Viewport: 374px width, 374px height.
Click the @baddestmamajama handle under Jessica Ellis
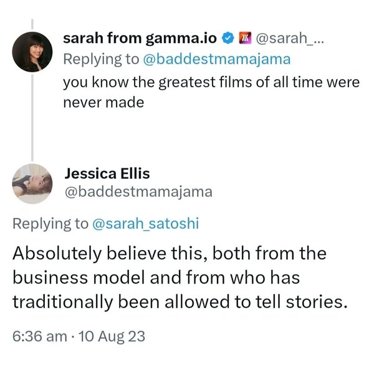coord(138,193)
